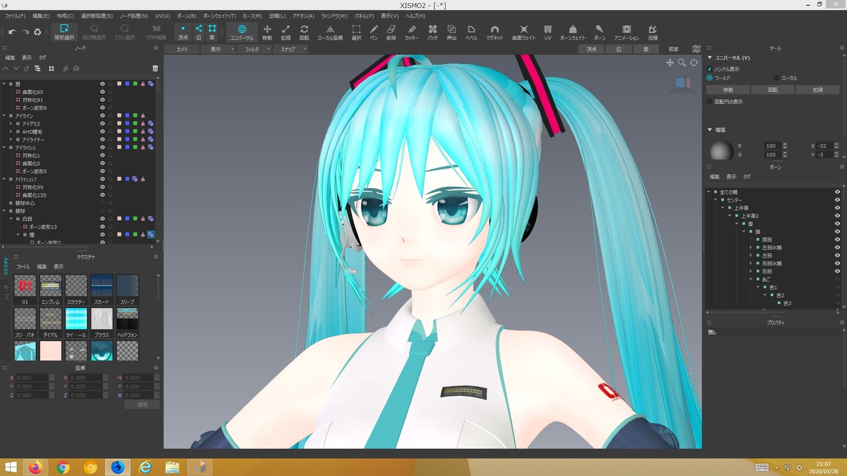847x476 pixels.
Task: Pick the パッチ patch tool
Action: (432, 32)
